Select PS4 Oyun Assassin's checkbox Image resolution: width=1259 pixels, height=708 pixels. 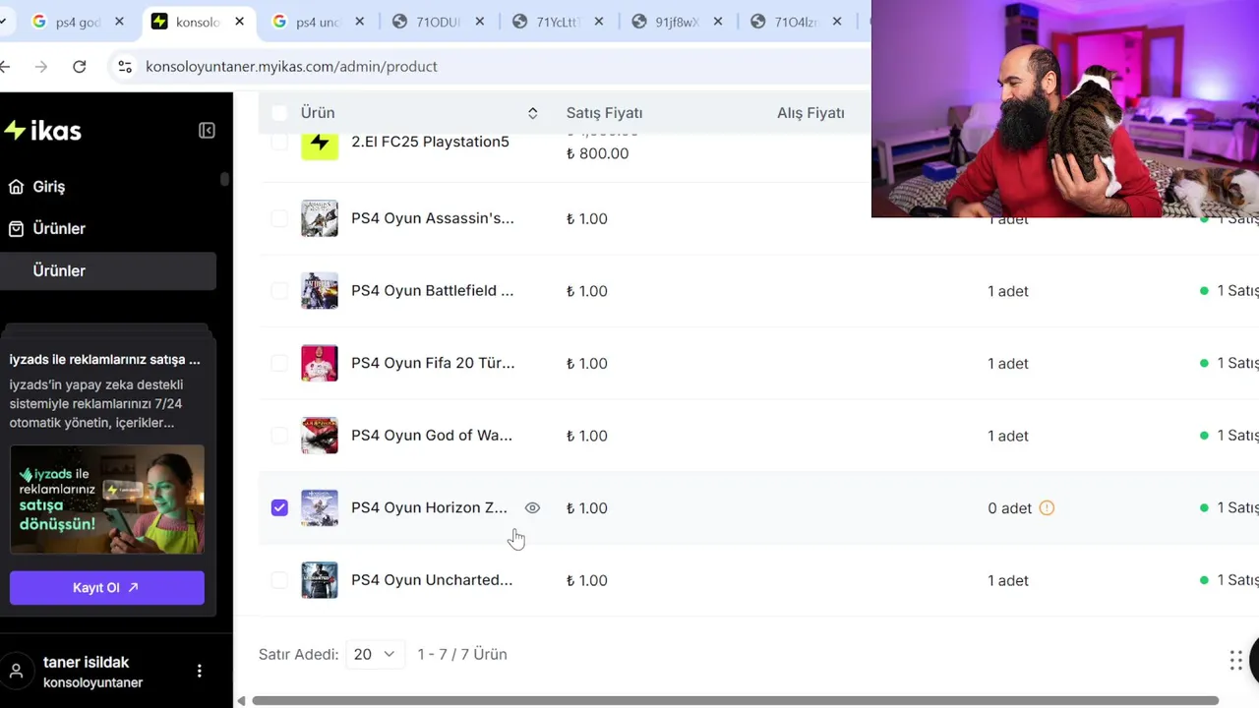click(279, 218)
